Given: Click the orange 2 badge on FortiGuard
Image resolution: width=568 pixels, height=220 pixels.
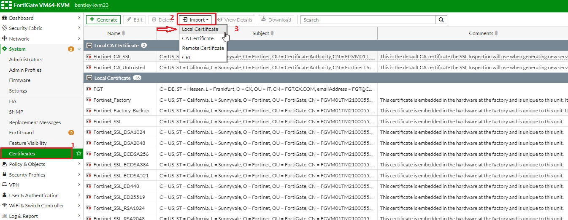Looking at the screenshot, I should point(71,133).
